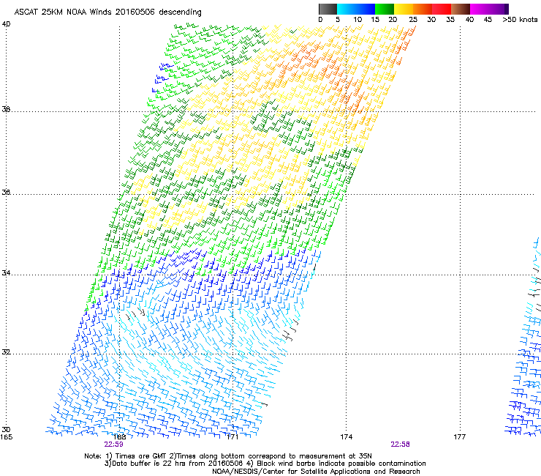Click the orange 25-30 knots legend segment

(x=423, y=9)
